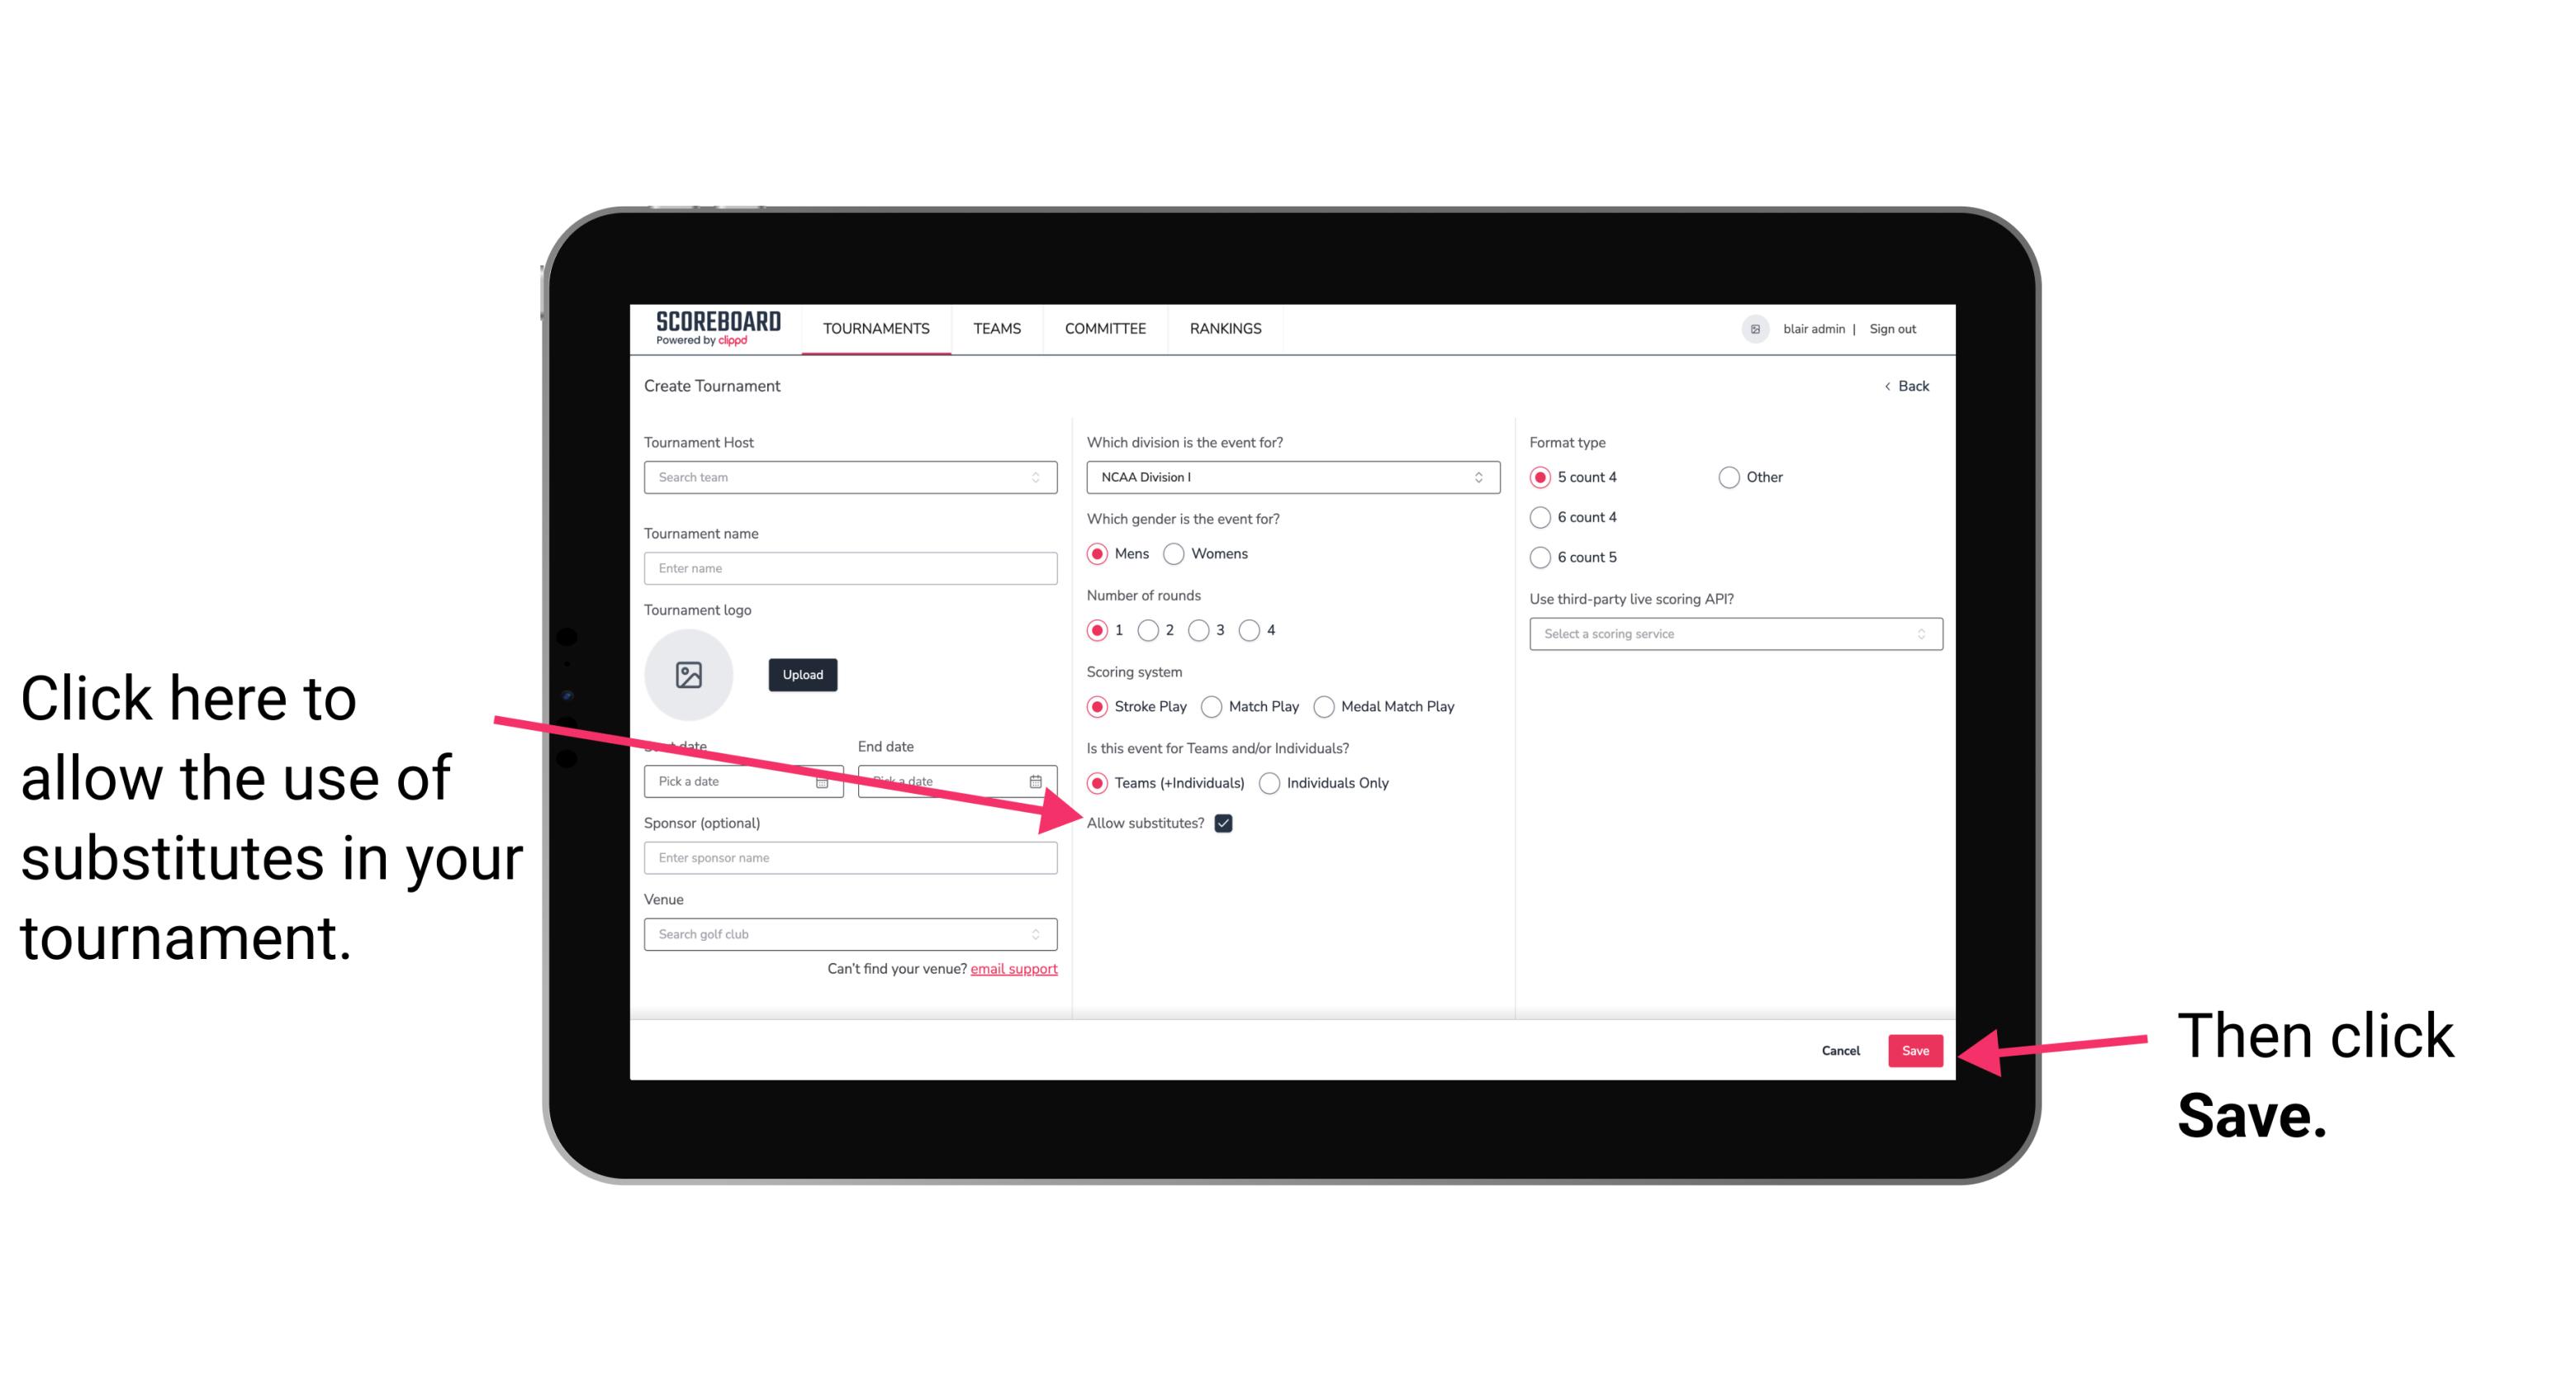This screenshot has width=2576, height=1386.
Task: Select the RANKINGS tab
Action: 1226,328
